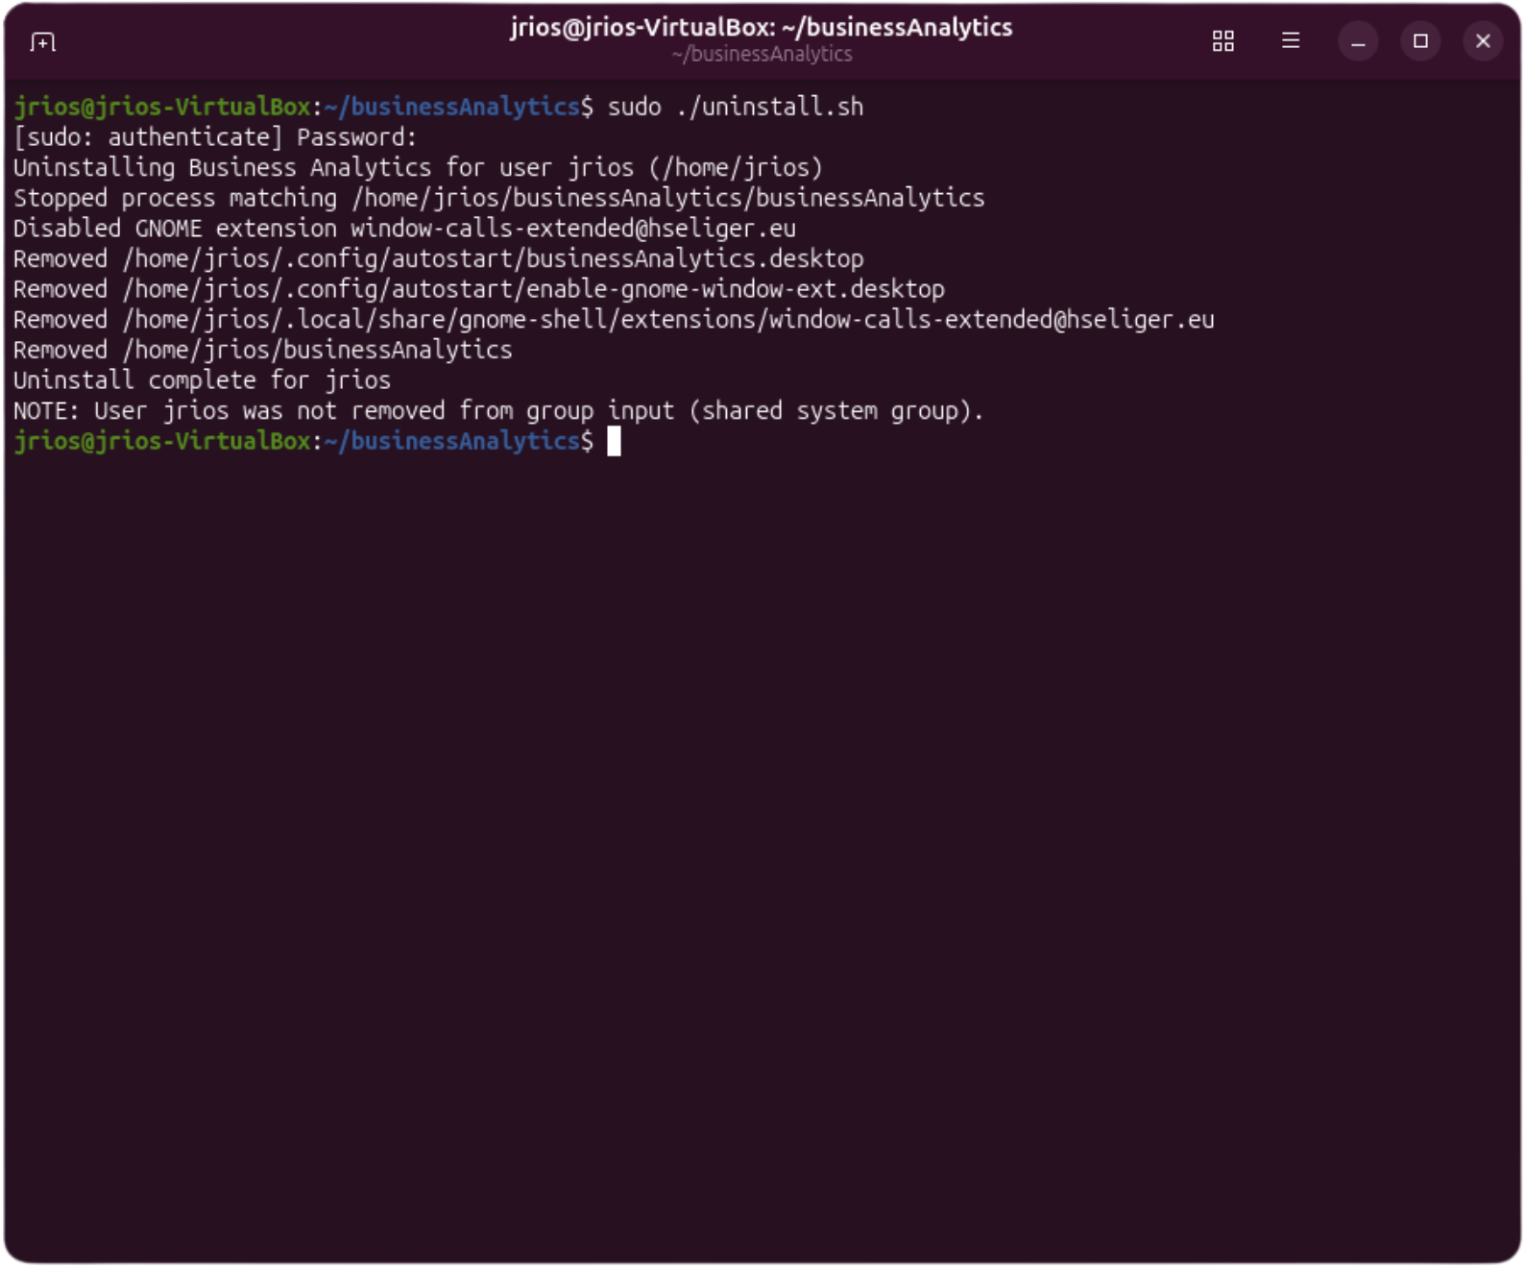The image size is (1525, 1268).
Task: Click the "Uninstalling Business Analytics for user jrios" line
Action: [x=418, y=168]
